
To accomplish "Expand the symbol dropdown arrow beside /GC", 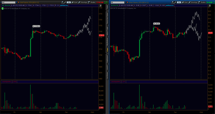I will point(17,2).
